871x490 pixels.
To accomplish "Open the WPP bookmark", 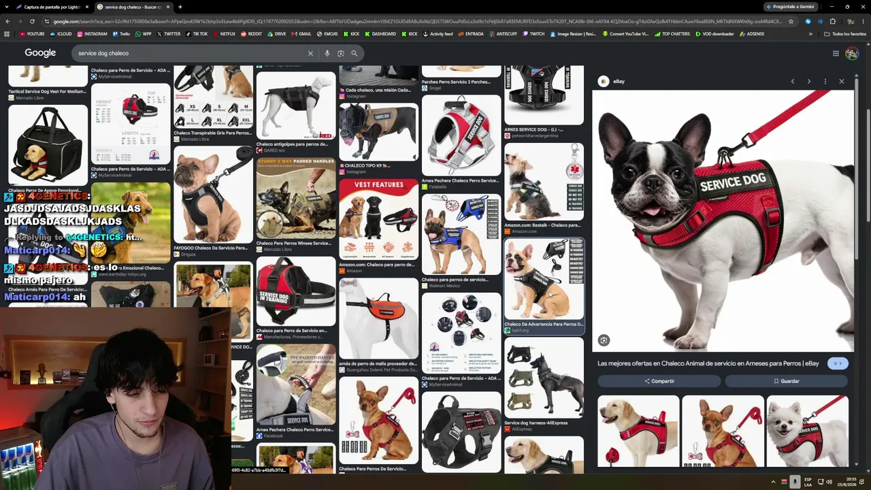I will 144,34.
